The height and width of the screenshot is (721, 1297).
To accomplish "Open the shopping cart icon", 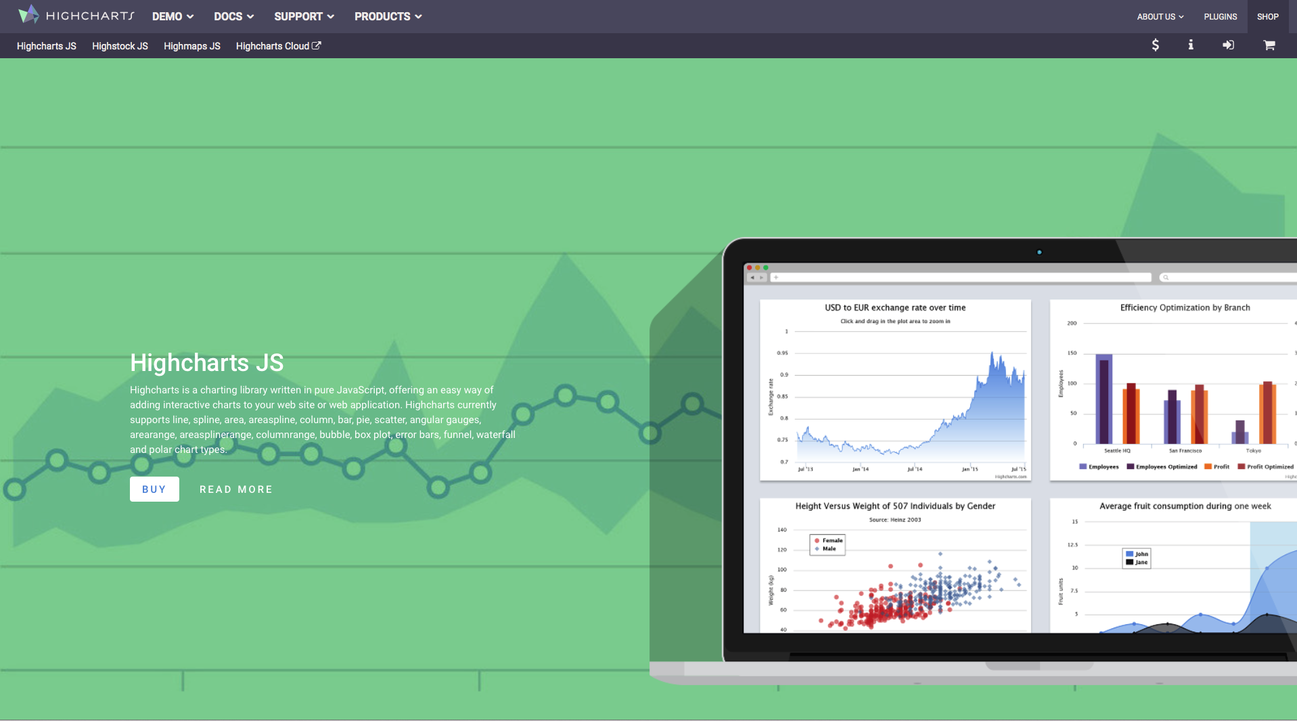I will (x=1269, y=45).
